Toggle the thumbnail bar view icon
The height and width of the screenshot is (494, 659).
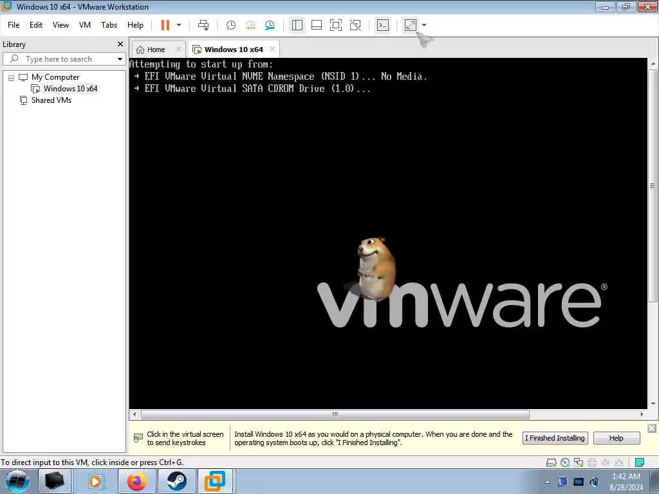pos(317,25)
